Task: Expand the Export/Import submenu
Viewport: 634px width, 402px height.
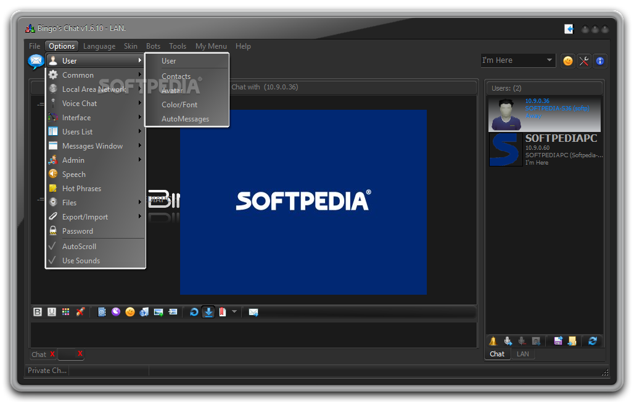Action: click(x=96, y=216)
